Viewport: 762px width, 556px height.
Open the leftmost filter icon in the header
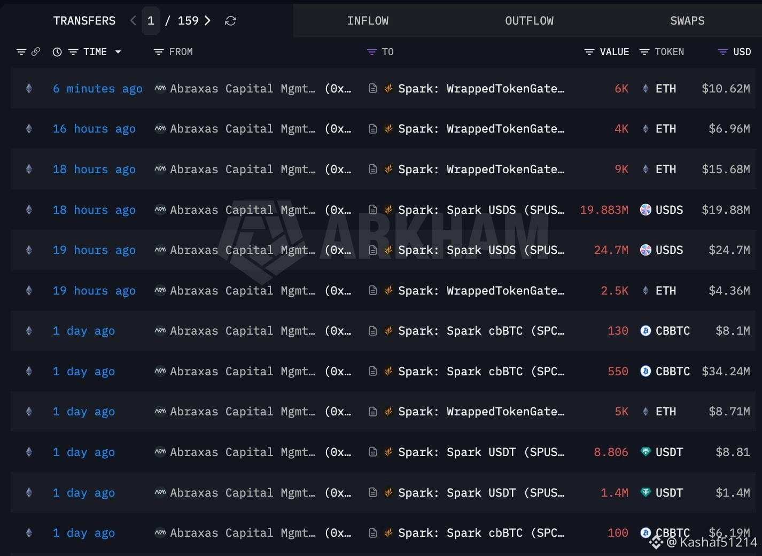tap(21, 52)
